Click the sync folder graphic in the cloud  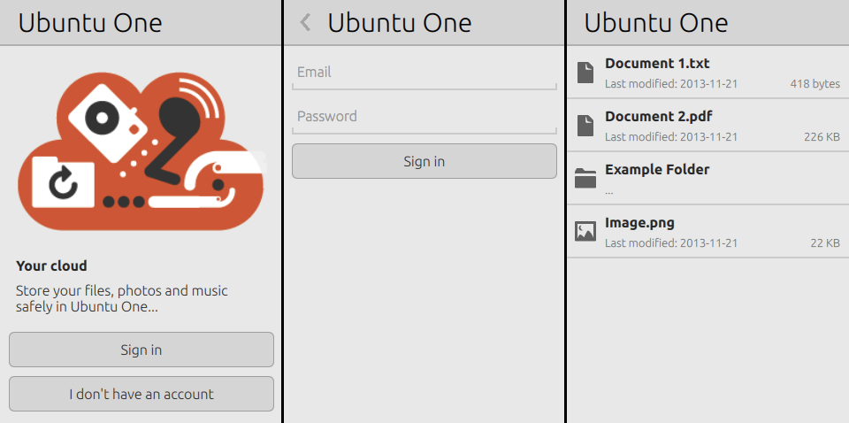[x=63, y=182]
